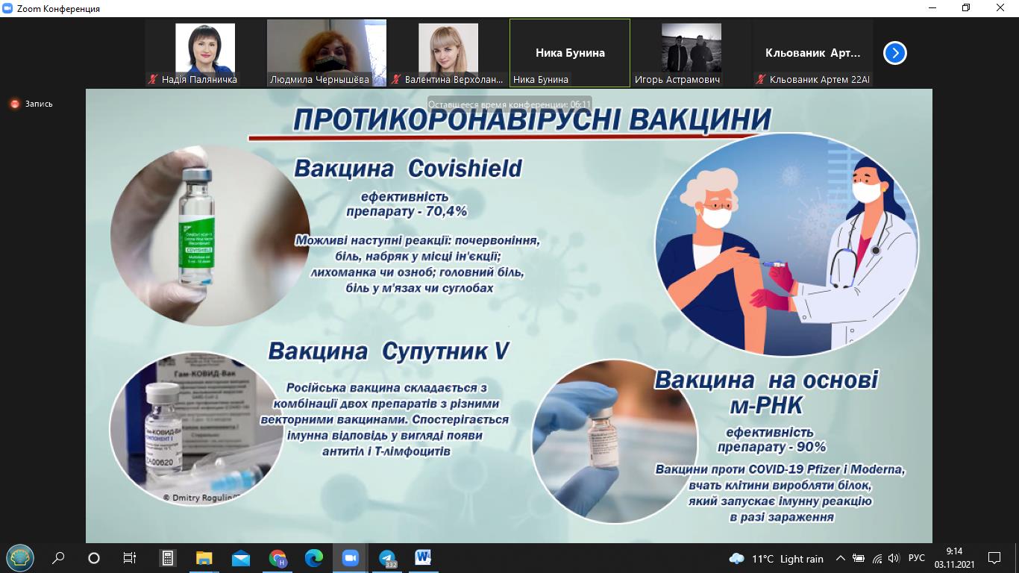Click the mRNA vaccine vial photo
Image resolution: width=1019 pixels, height=573 pixels.
[615, 441]
